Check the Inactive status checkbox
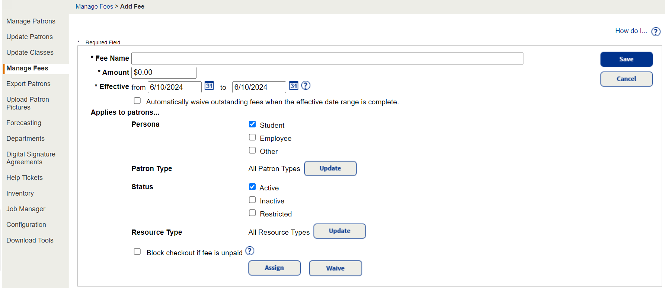665x288 pixels. (x=252, y=200)
